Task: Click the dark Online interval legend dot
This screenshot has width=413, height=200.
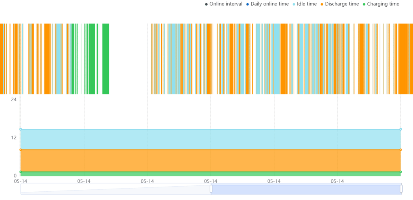Action: (206, 4)
